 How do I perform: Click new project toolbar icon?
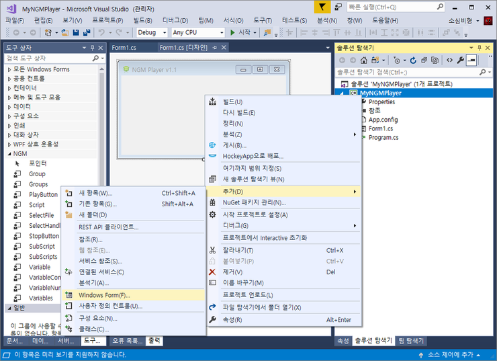tap(48, 32)
